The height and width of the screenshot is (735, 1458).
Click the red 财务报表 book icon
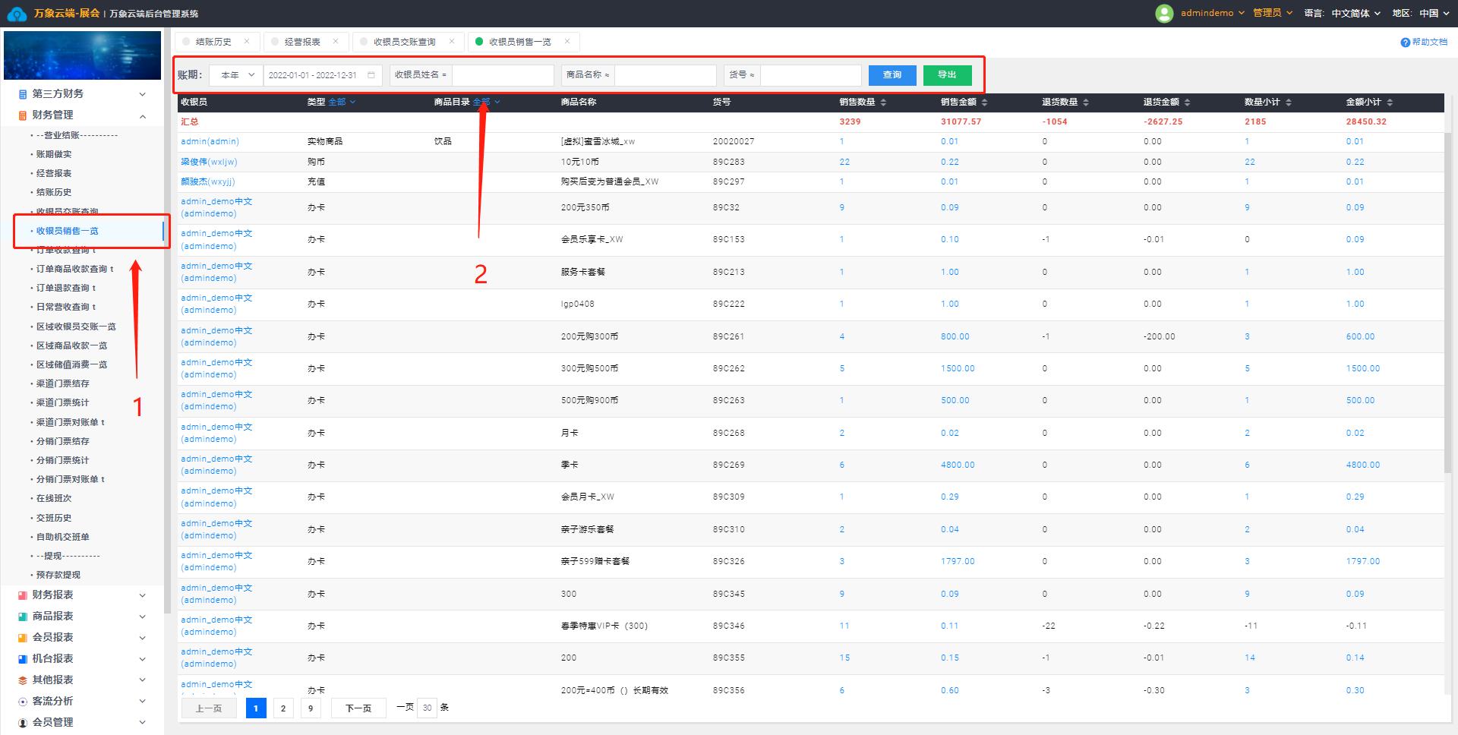(x=23, y=595)
